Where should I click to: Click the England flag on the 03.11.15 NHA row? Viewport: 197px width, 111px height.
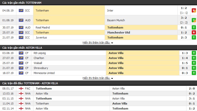21,98
